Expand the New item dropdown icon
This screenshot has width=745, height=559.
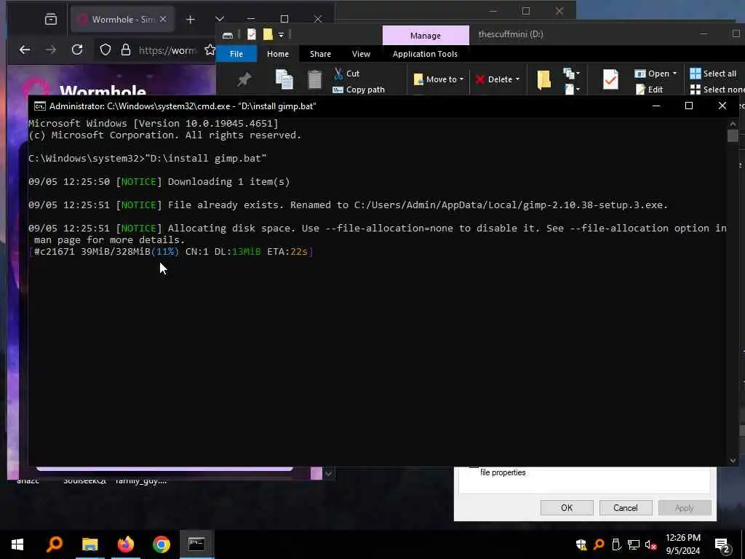[x=572, y=74]
